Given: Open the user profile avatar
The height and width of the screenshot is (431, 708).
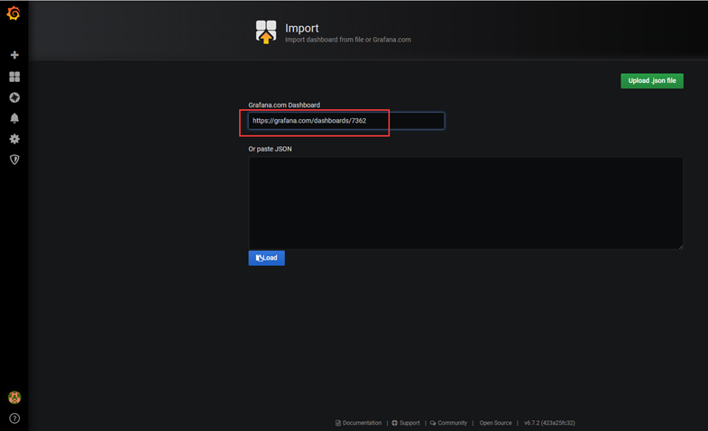Looking at the screenshot, I should tap(14, 397).
